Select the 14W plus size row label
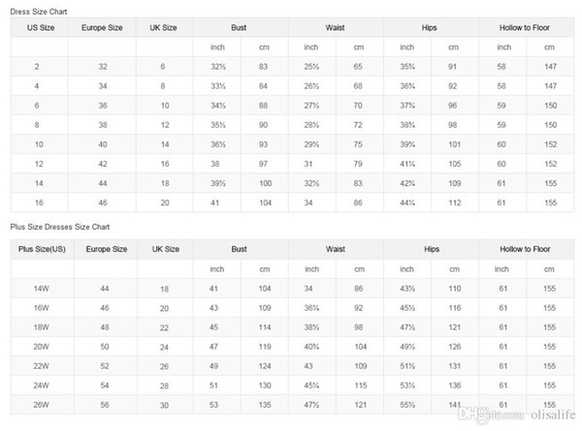 [x=41, y=289]
